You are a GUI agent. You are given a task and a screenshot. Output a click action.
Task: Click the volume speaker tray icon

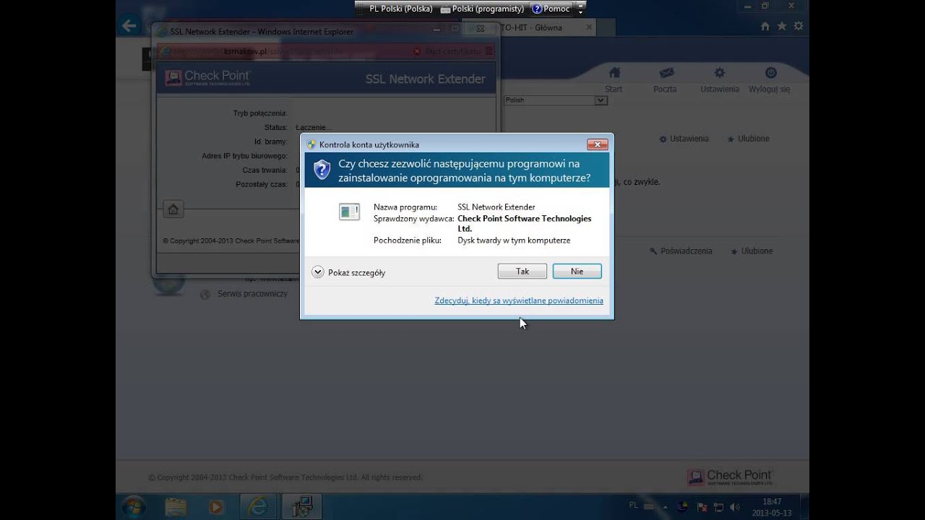(x=733, y=508)
